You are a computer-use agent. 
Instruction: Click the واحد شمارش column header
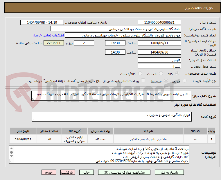100,131
